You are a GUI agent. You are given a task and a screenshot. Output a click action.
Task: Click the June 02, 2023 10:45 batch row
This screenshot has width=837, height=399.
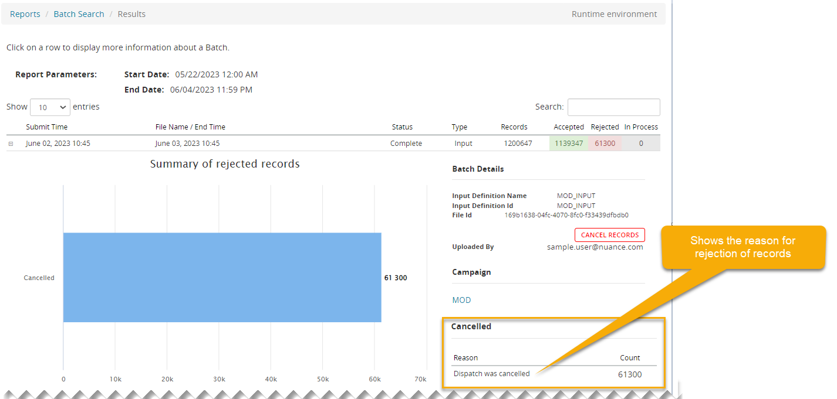[x=58, y=144]
